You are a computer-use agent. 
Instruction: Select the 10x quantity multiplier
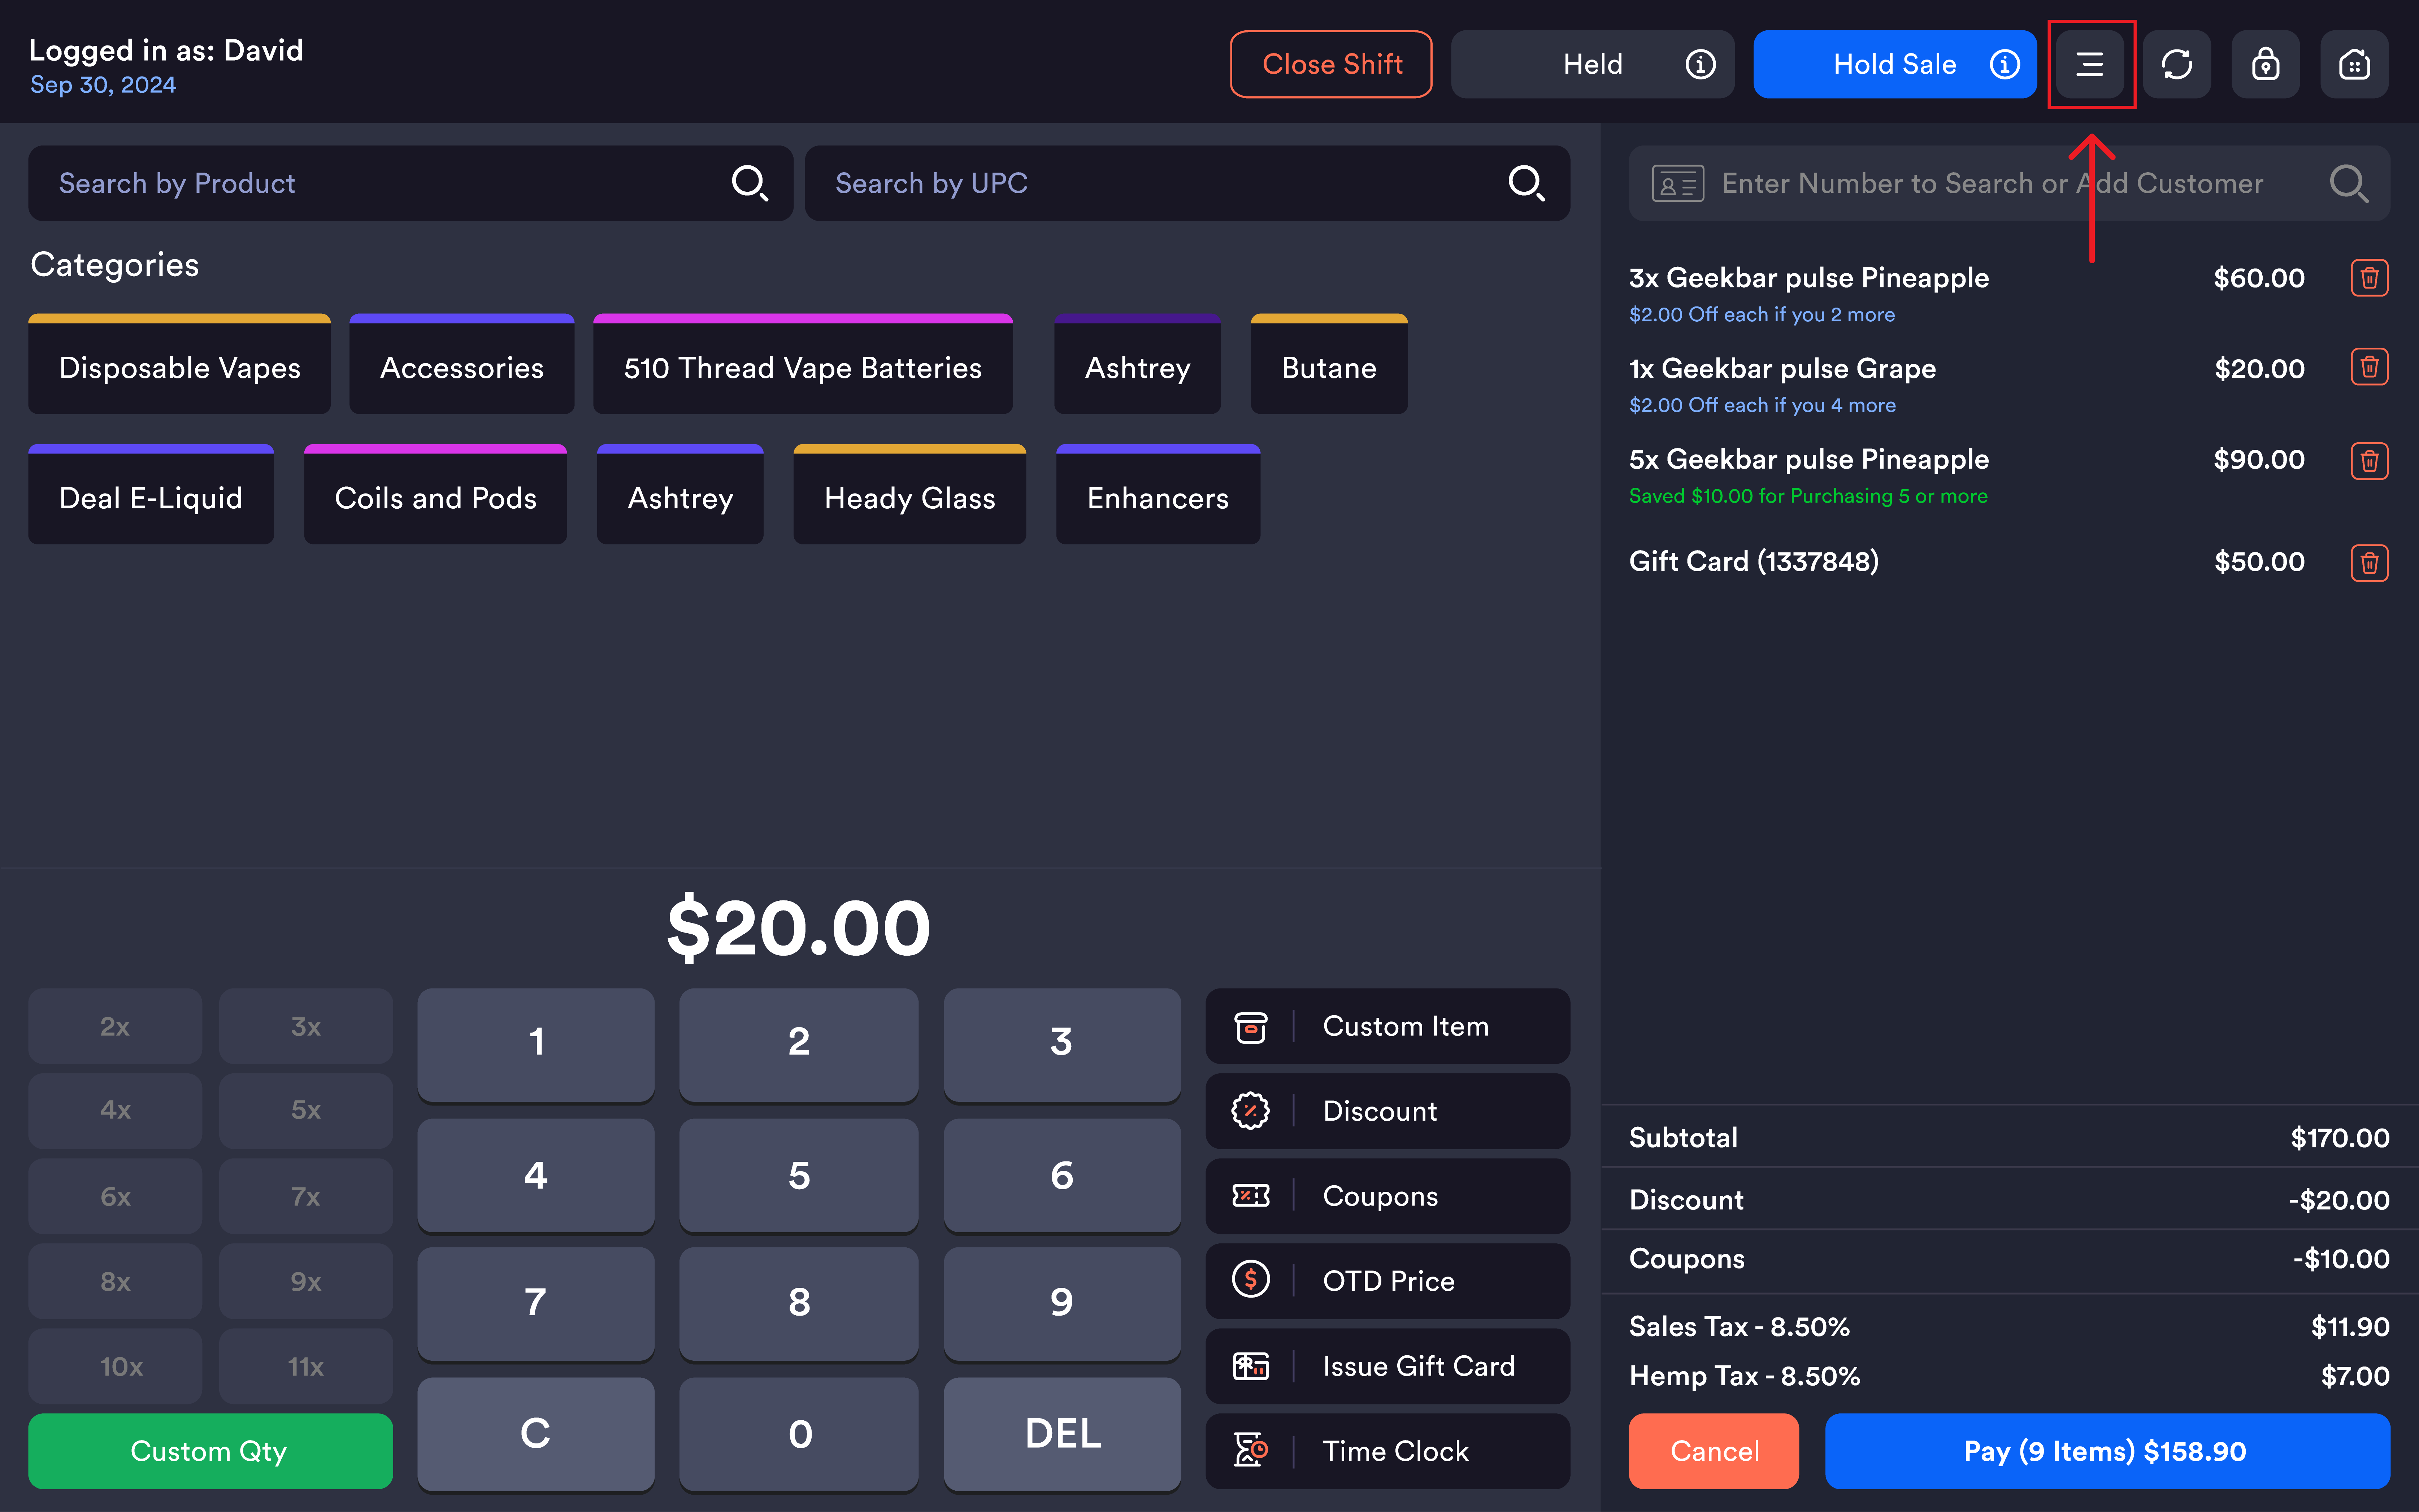[x=115, y=1366]
